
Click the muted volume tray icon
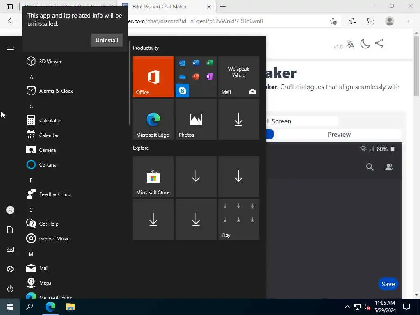coord(367,307)
